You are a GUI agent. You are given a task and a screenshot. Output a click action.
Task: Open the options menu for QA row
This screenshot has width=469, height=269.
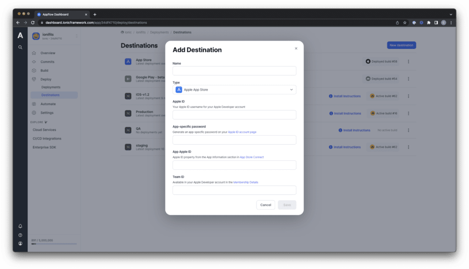click(x=408, y=130)
